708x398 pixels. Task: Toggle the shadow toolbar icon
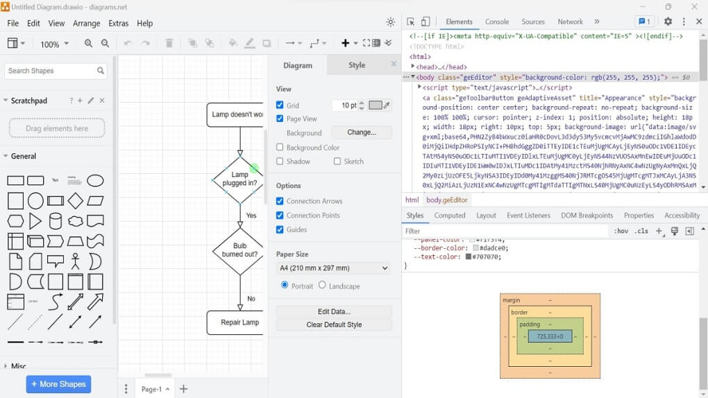(x=267, y=44)
